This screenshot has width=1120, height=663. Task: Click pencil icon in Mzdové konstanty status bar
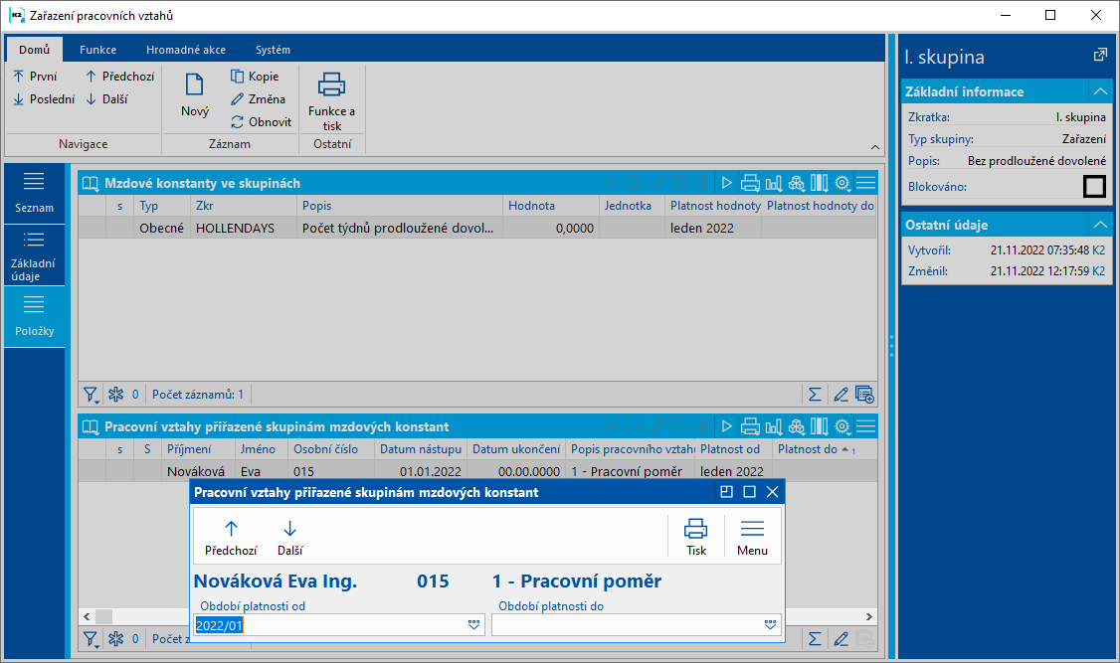pyautogui.click(x=840, y=394)
